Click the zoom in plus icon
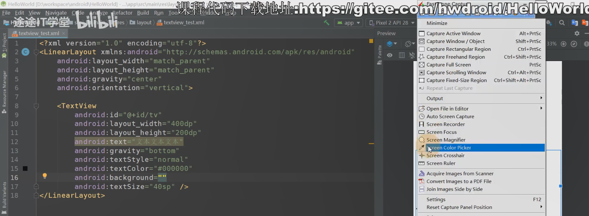 coord(563,44)
